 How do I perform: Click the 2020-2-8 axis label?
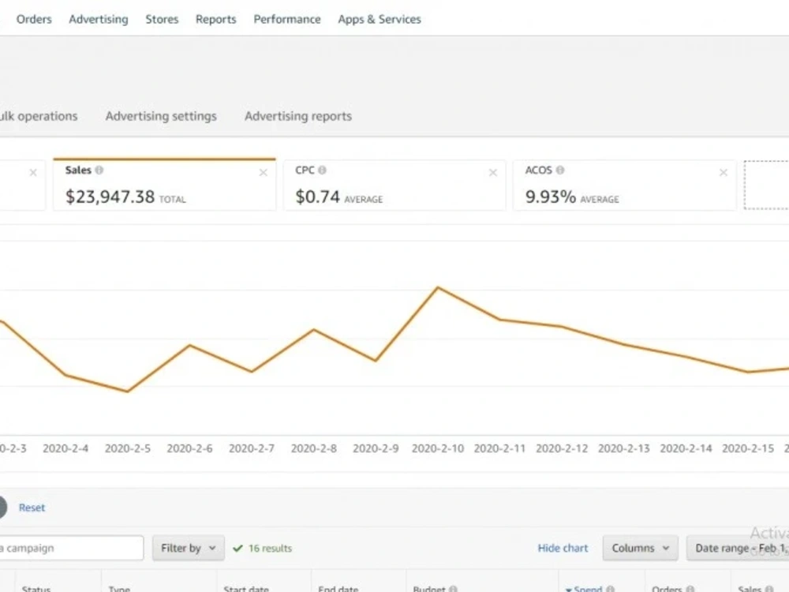313,448
